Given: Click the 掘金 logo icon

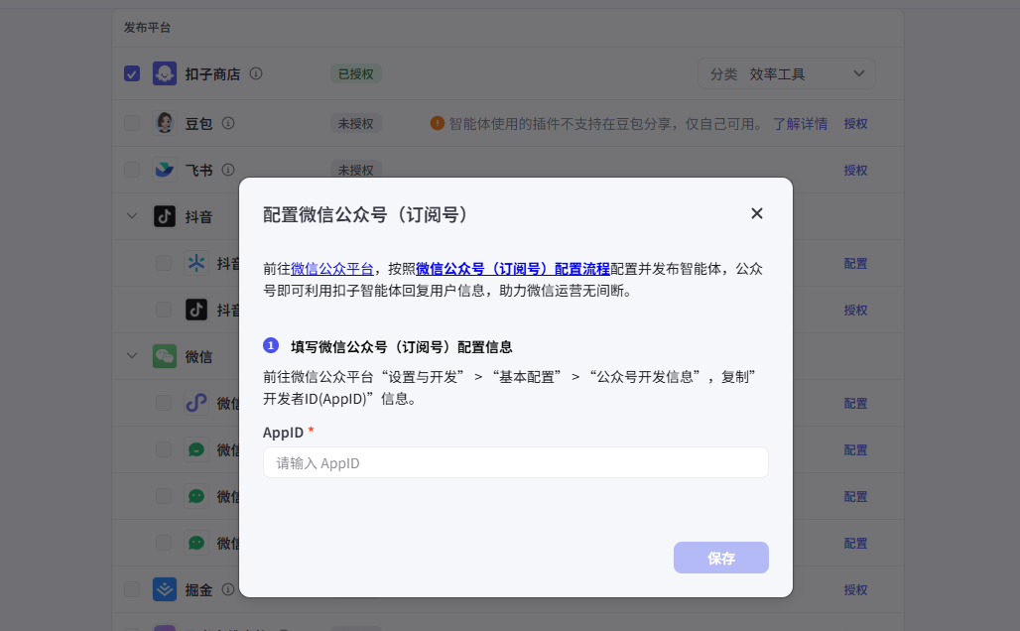Looking at the screenshot, I should (165, 589).
